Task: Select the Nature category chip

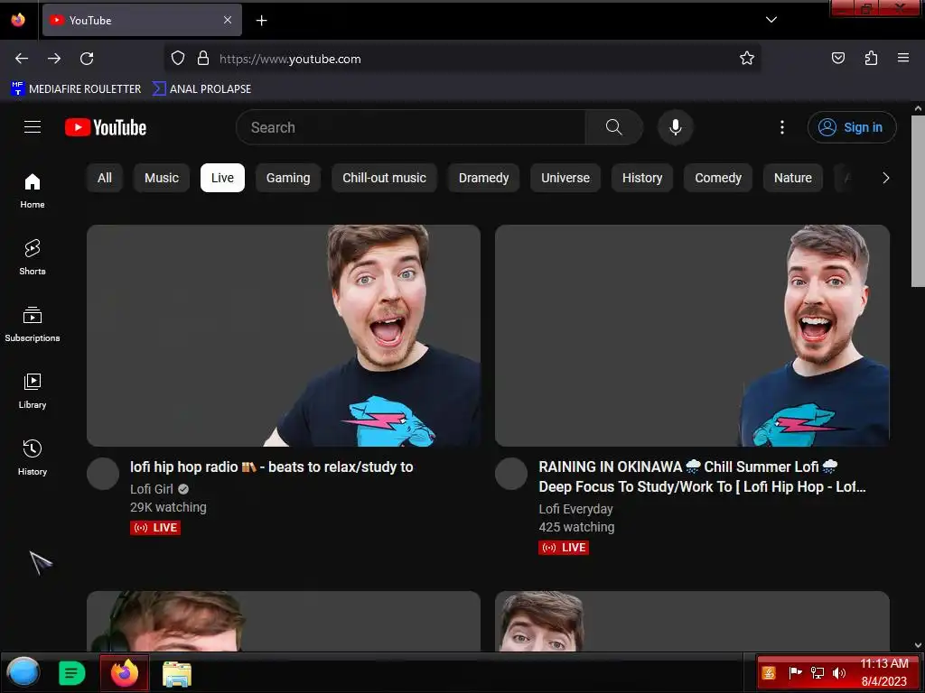Action: pyautogui.click(x=793, y=178)
